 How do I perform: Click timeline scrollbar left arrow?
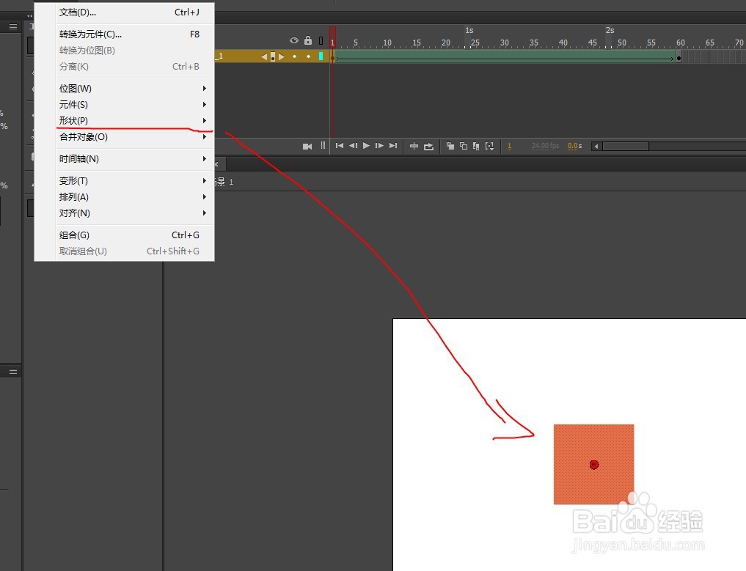596,147
